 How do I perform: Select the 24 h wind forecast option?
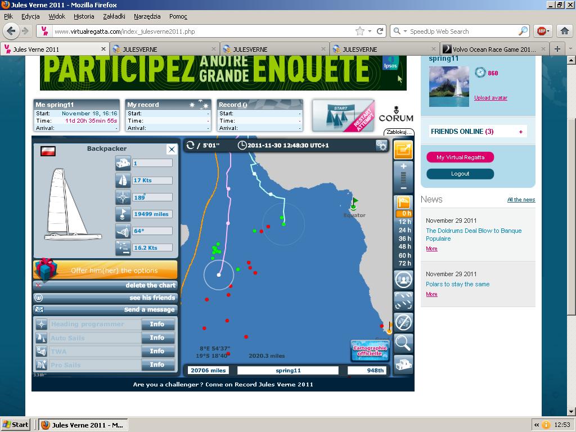coord(405,230)
